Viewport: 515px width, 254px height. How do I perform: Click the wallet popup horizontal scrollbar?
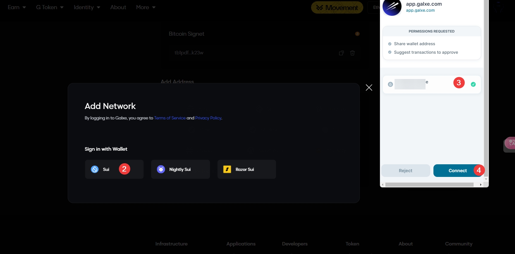(x=429, y=185)
